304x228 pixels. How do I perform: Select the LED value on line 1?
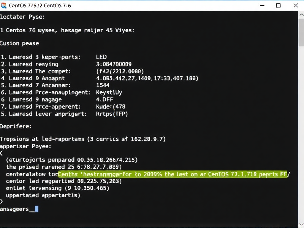[102, 57]
